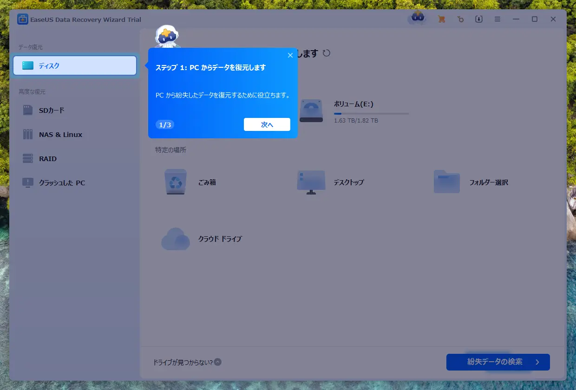Click the クラウド ドライブ label text
This screenshot has height=390, width=576.
click(x=220, y=239)
